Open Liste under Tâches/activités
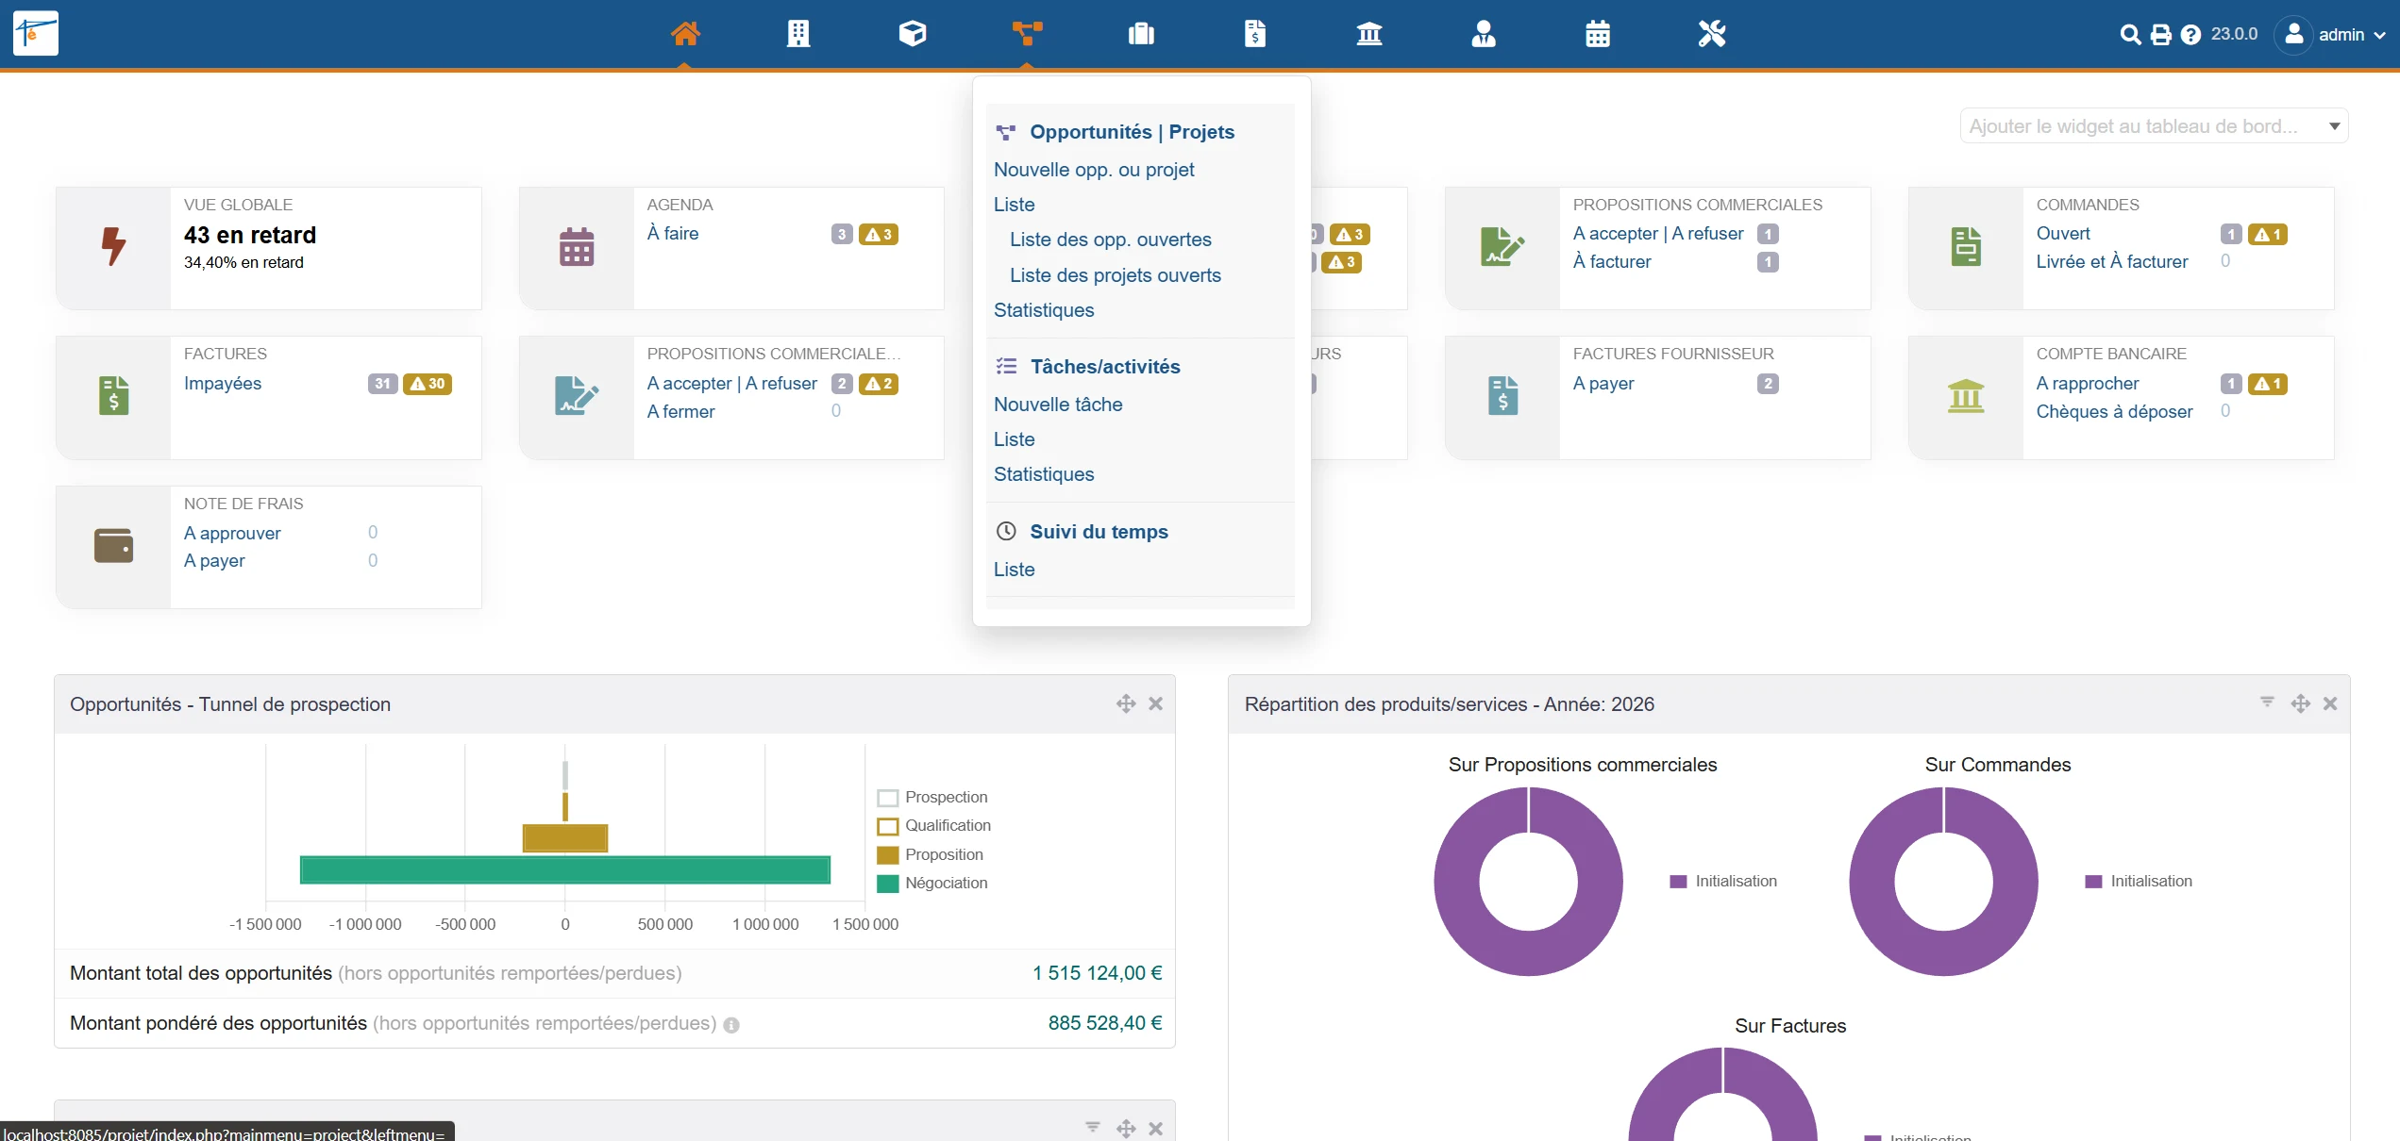The image size is (2400, 1141). click(1015, 439)
